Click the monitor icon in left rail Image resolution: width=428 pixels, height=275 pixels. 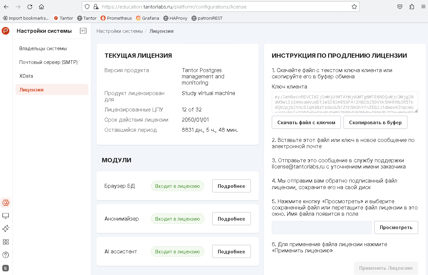click(6, 216)
